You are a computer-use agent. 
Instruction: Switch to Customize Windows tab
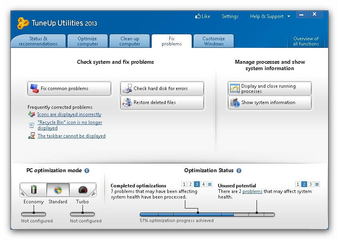(214, 41)
